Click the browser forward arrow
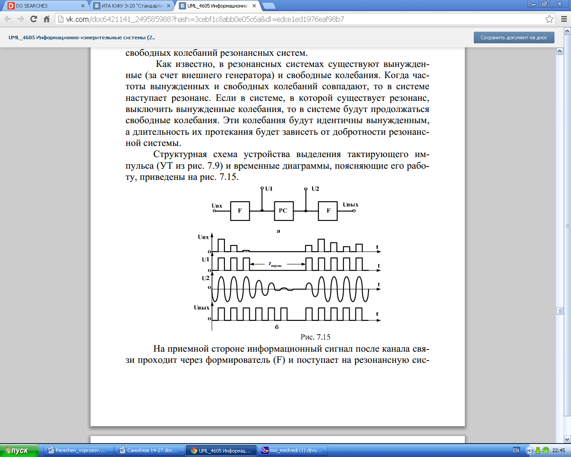 point(21,19)
